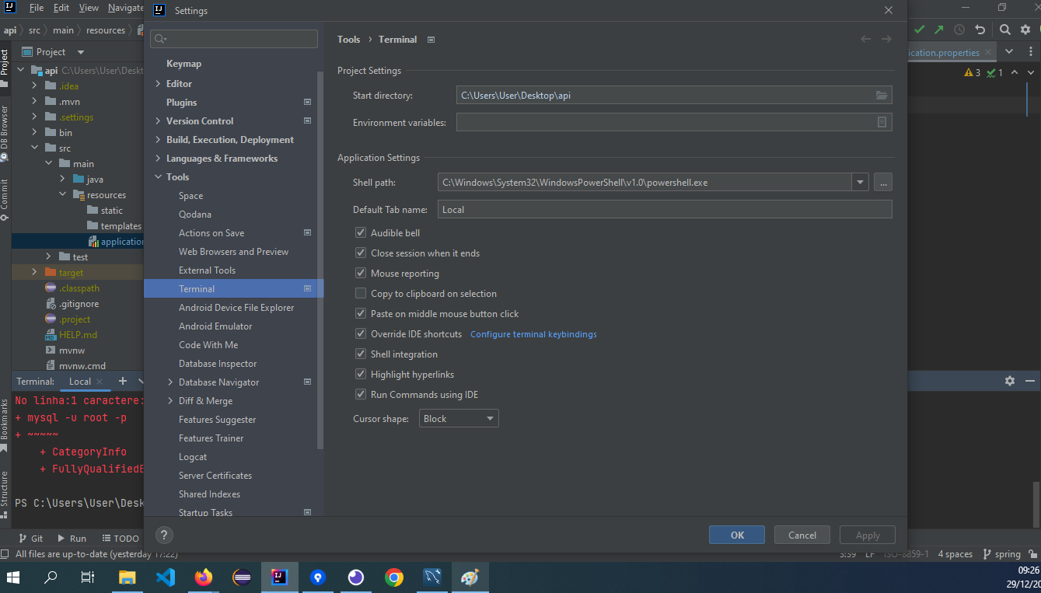Browse for Start directory folder icon
The width and height of the screenshot is (1041, 593).
tap(882, 96)
